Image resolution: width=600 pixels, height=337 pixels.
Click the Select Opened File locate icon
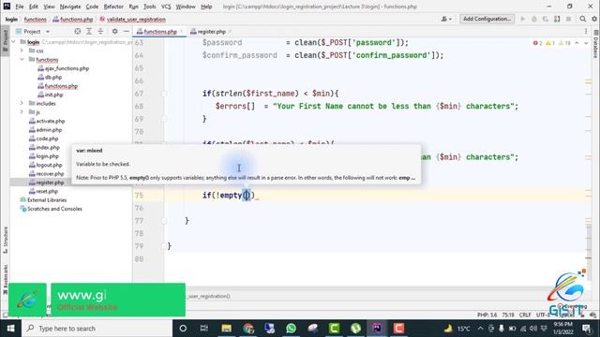pyautogui.click(x=78, y=31)
